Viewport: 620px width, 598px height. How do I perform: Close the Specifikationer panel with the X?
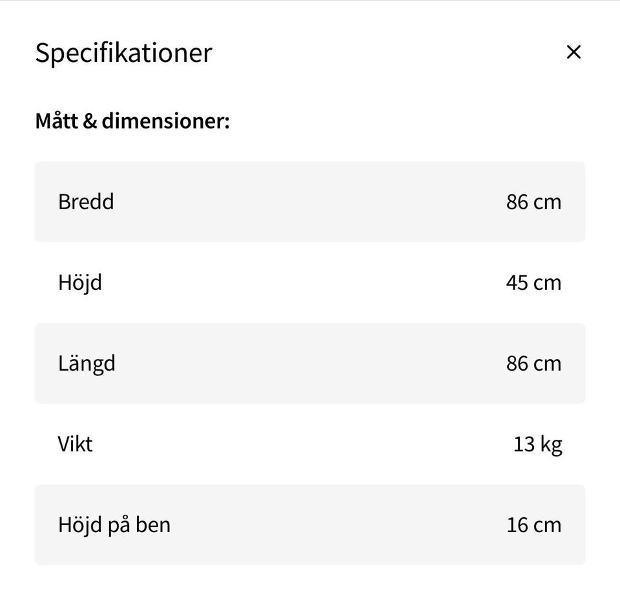[x=573, y=52]
